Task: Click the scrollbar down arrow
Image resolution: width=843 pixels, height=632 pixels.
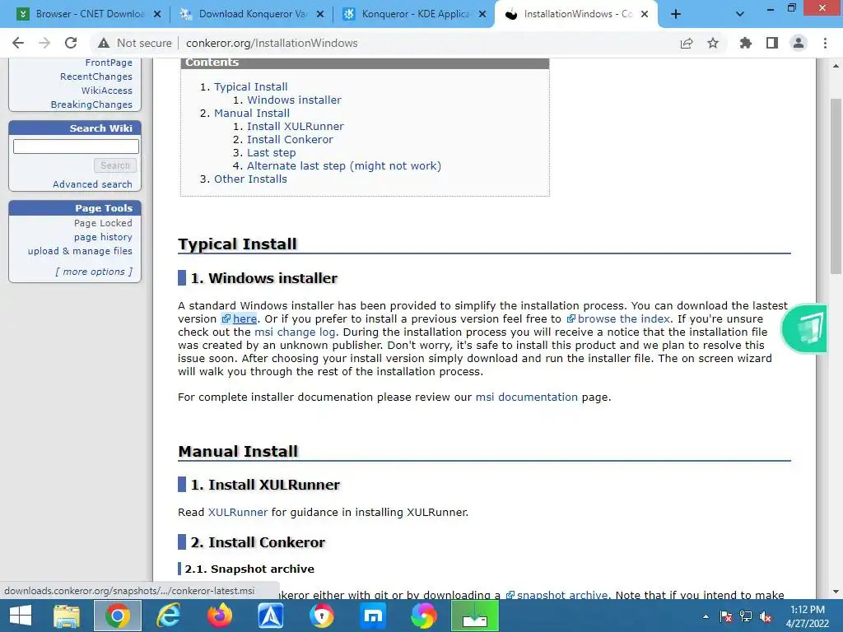Action: tap(836, 592)
